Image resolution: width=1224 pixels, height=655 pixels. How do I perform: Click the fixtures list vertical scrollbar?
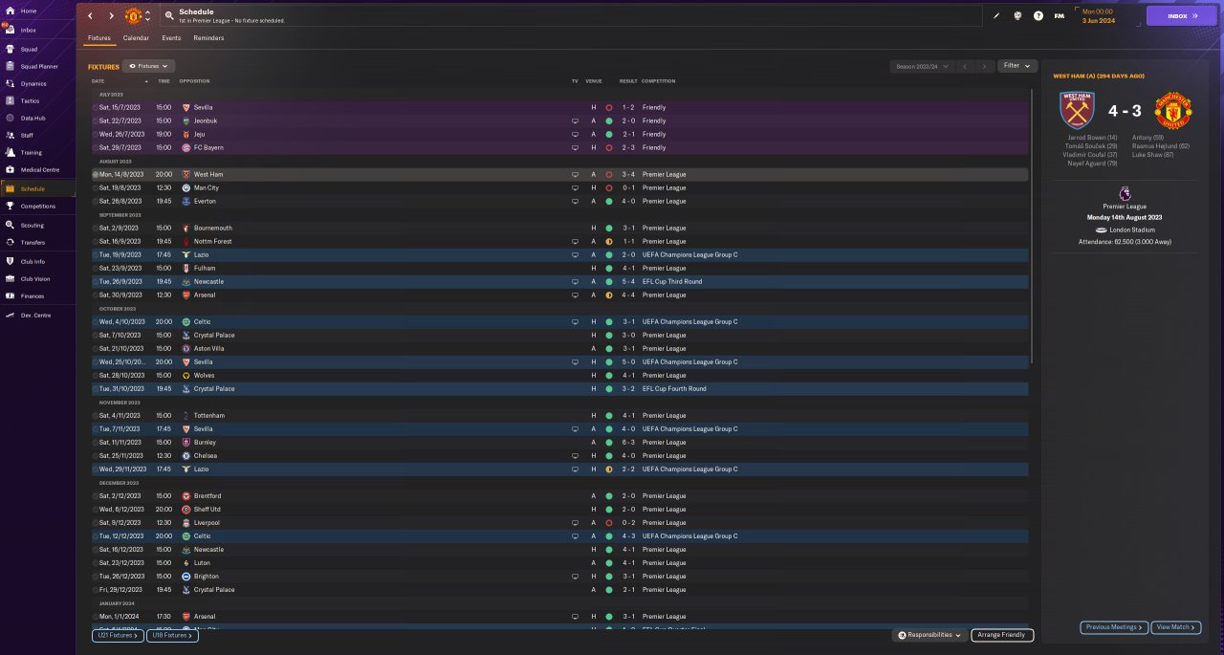point(1032,225)
